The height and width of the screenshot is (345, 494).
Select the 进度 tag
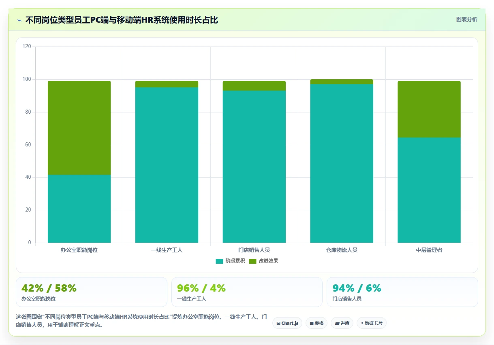click(x=342, y=323)
